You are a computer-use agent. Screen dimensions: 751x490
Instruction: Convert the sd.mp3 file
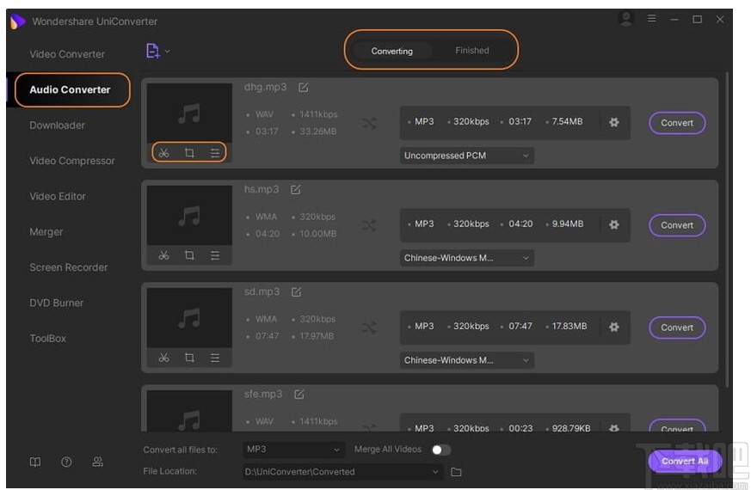click(x=677, y=328)
